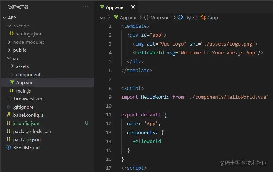Click the .vscode folder name
Image resolution: width=273 pixels, height=172 pixels.
click(21, 26)
